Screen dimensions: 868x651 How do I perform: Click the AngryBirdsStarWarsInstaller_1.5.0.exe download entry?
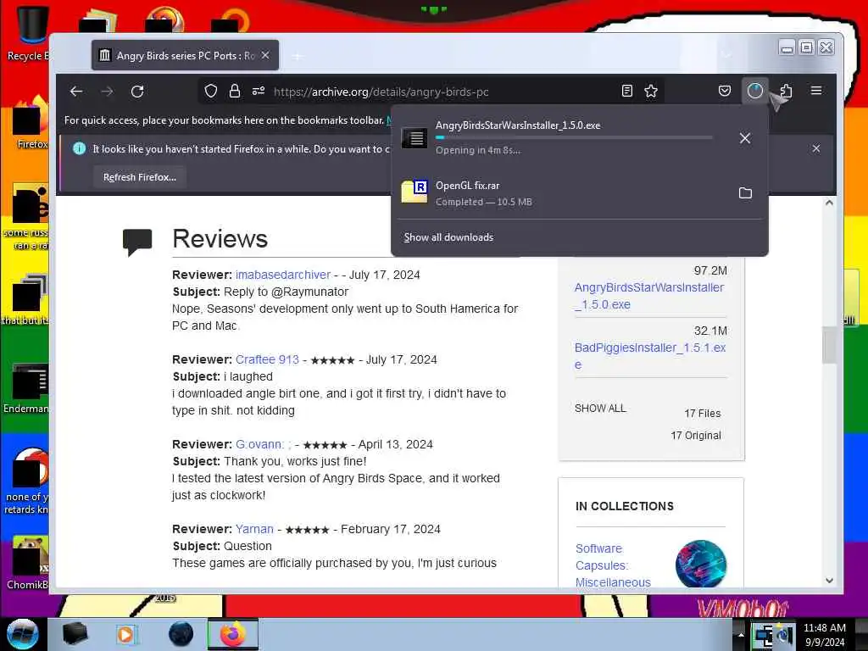(x=562, y=137)
